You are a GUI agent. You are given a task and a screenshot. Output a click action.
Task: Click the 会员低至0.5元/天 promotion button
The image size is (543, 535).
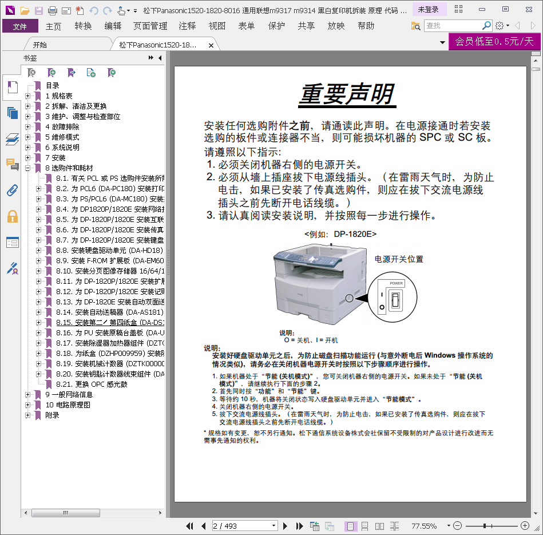point(494,42)
